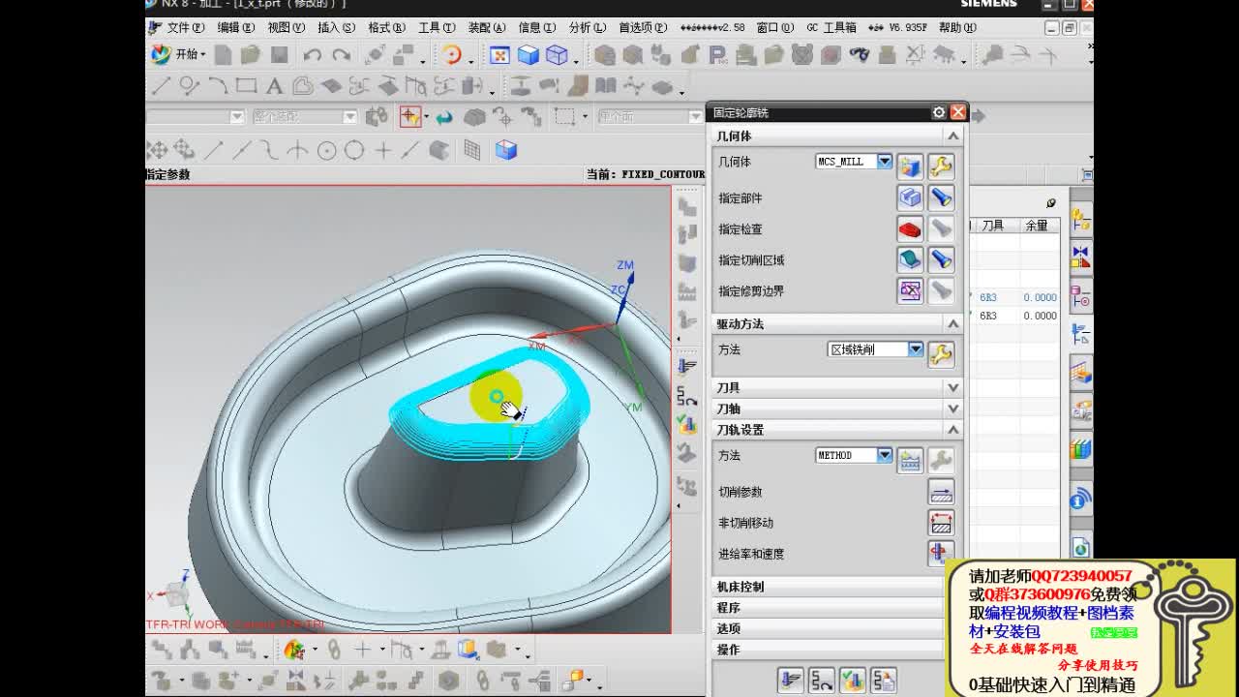Click the 生成刀轨 generate icon at dialog bottom
This screenshot has height=697, width=1239.
tap(791, 678)
